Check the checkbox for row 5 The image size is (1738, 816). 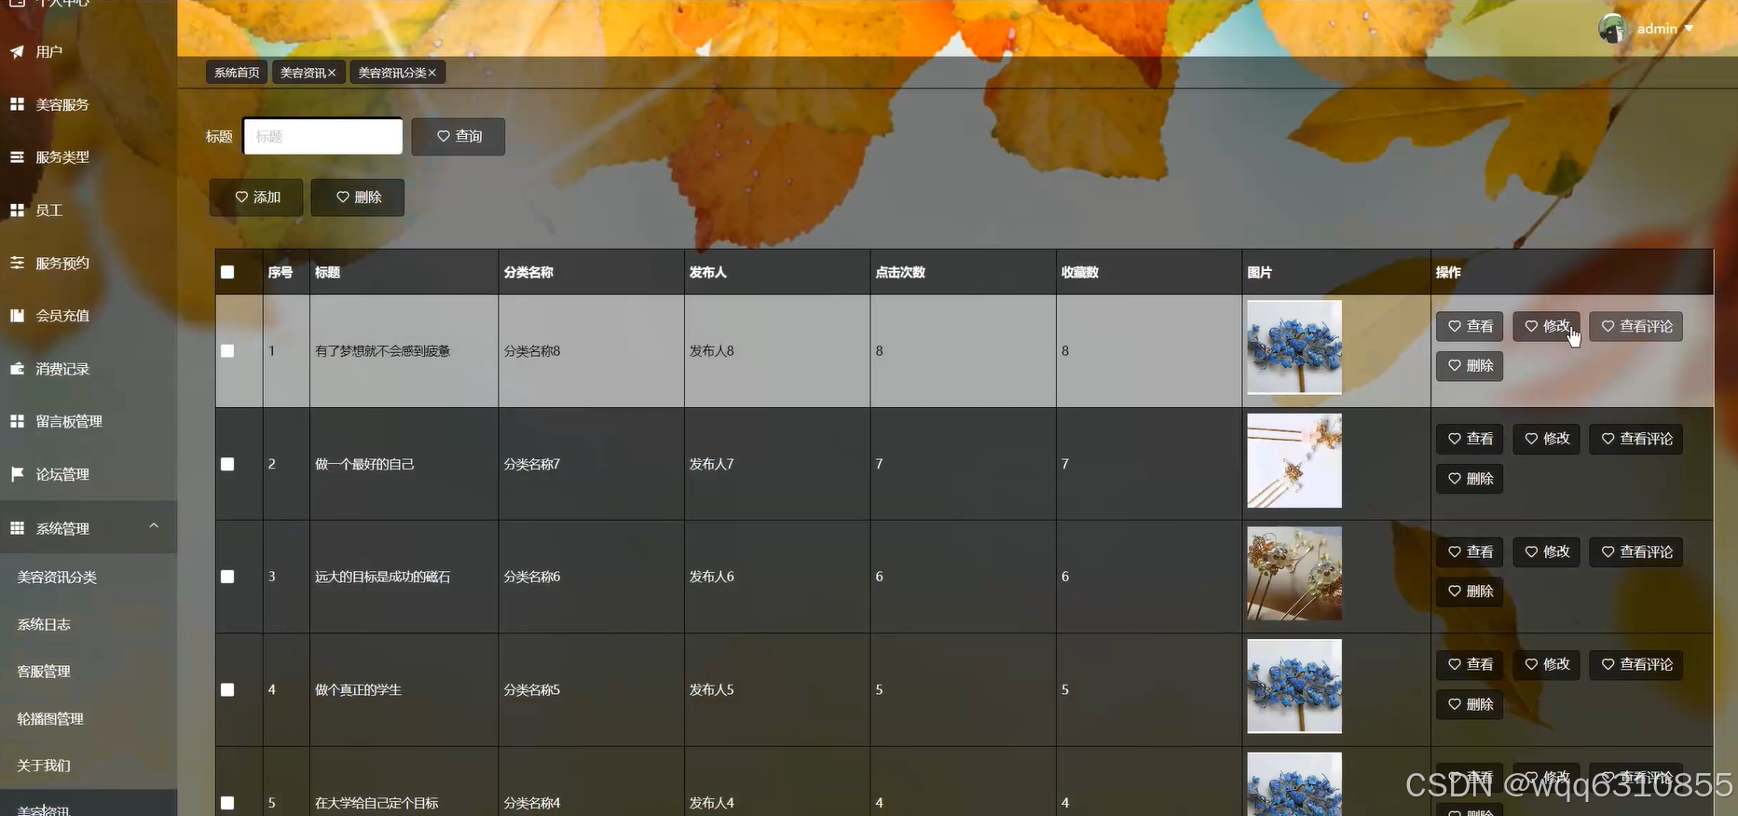[x=227, y=803]
